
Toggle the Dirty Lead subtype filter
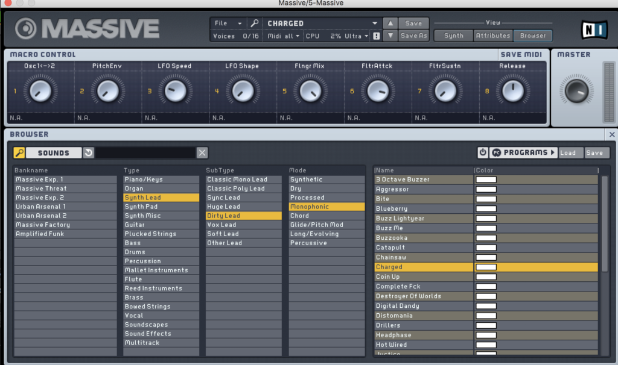click(x=243, y=216)
